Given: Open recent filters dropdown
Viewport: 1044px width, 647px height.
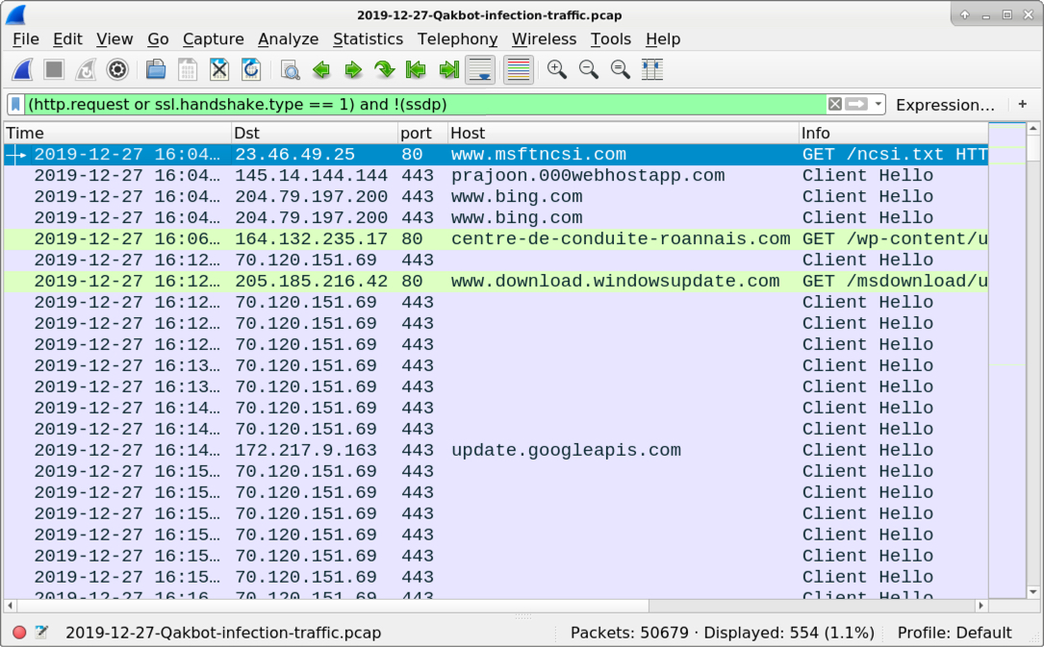Looking at the screenshot, I should click(878, 105).
